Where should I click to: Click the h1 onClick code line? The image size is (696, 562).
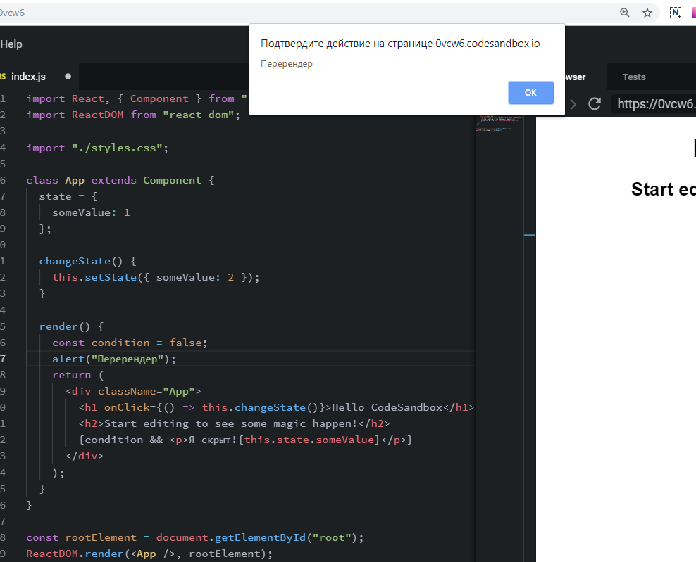click(276, 407)
